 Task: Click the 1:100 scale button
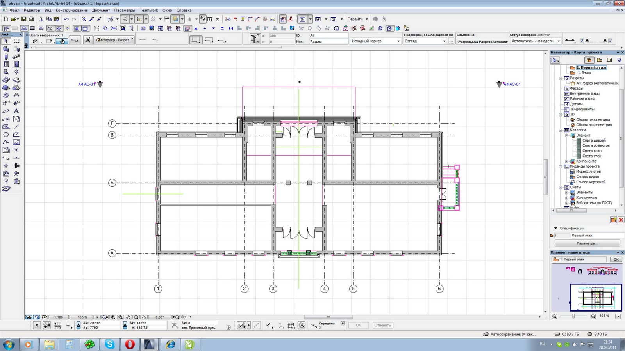click(x=59, y=317)
